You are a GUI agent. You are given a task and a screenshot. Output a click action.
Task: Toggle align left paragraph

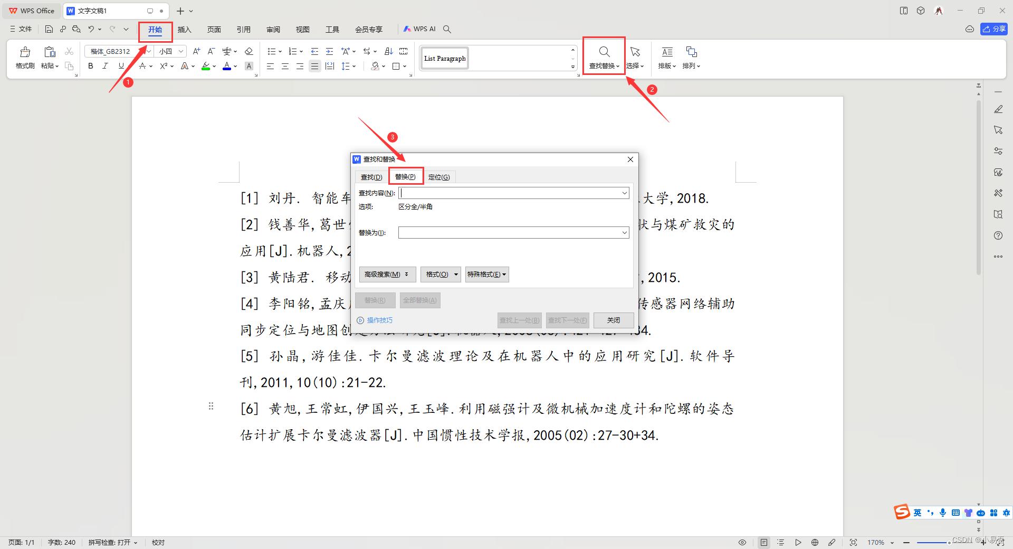tap(270, 66)
